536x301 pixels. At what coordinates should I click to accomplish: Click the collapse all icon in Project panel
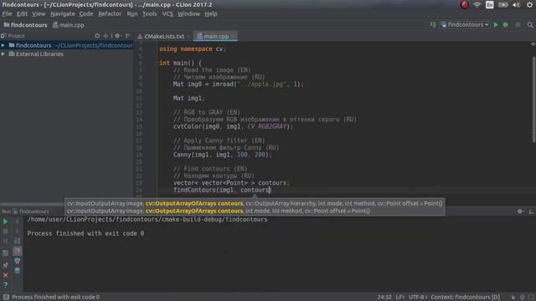pos(106,35)
